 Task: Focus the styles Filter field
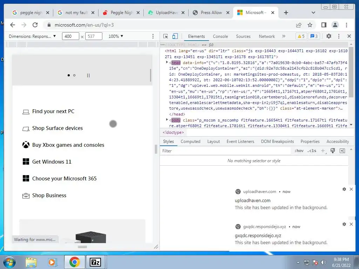(225, 151)
